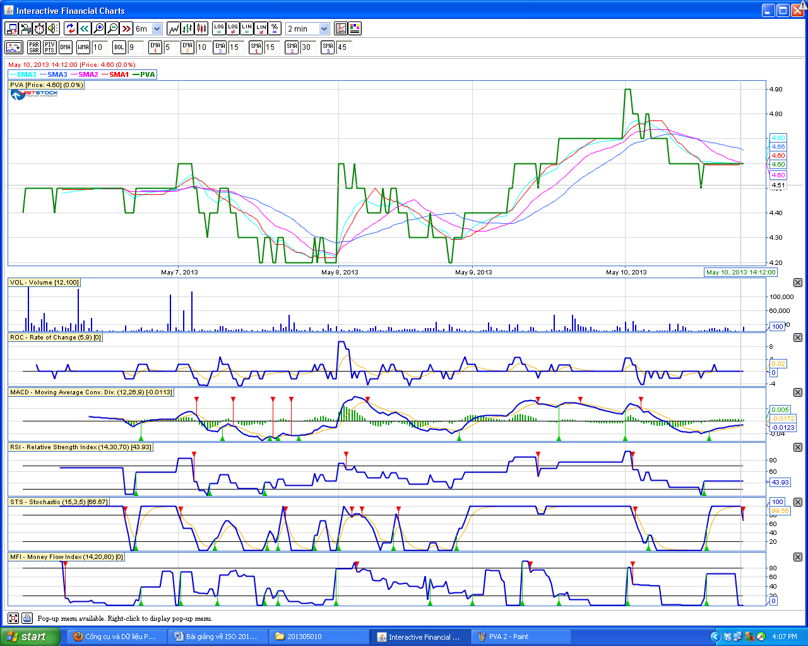This screenshot has width=808, height=646.
Task: Toggle the PAR SAR indicator
Action: click(x=34, y=47)
